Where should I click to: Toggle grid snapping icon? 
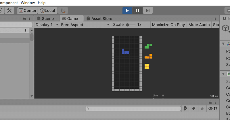[x=63, y=11]
